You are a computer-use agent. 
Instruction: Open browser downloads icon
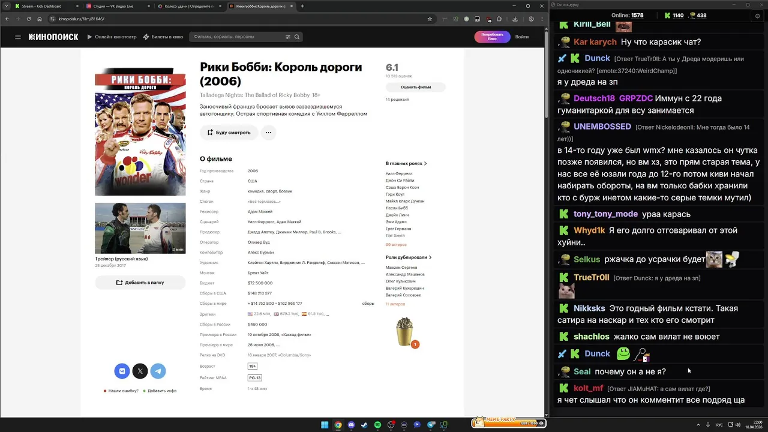[515, 19]
